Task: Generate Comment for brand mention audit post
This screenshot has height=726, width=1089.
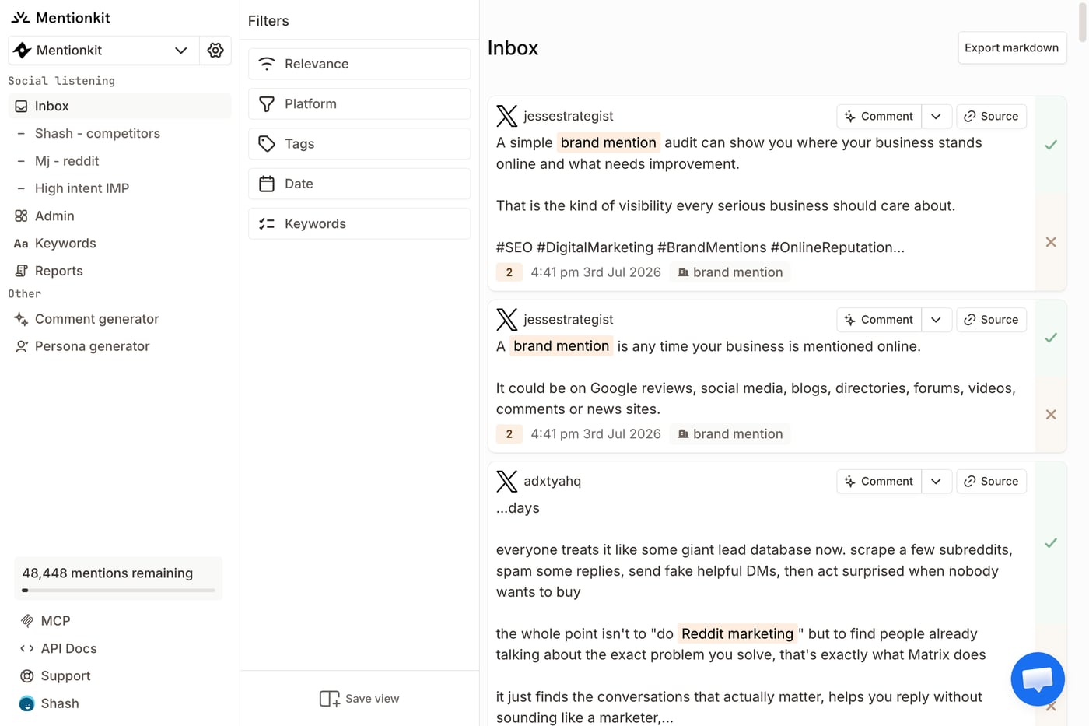Action: point(879,117)
